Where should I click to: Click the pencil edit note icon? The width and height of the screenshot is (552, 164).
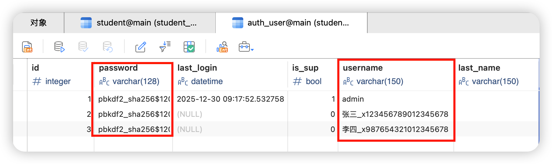[141, 47]
